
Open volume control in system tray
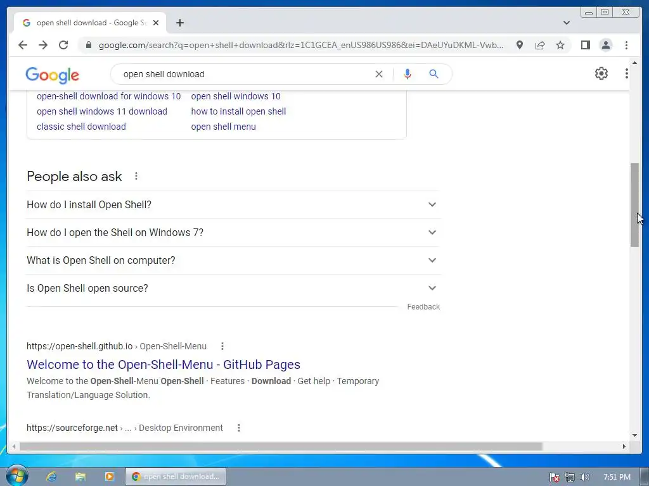click(584, 477)
